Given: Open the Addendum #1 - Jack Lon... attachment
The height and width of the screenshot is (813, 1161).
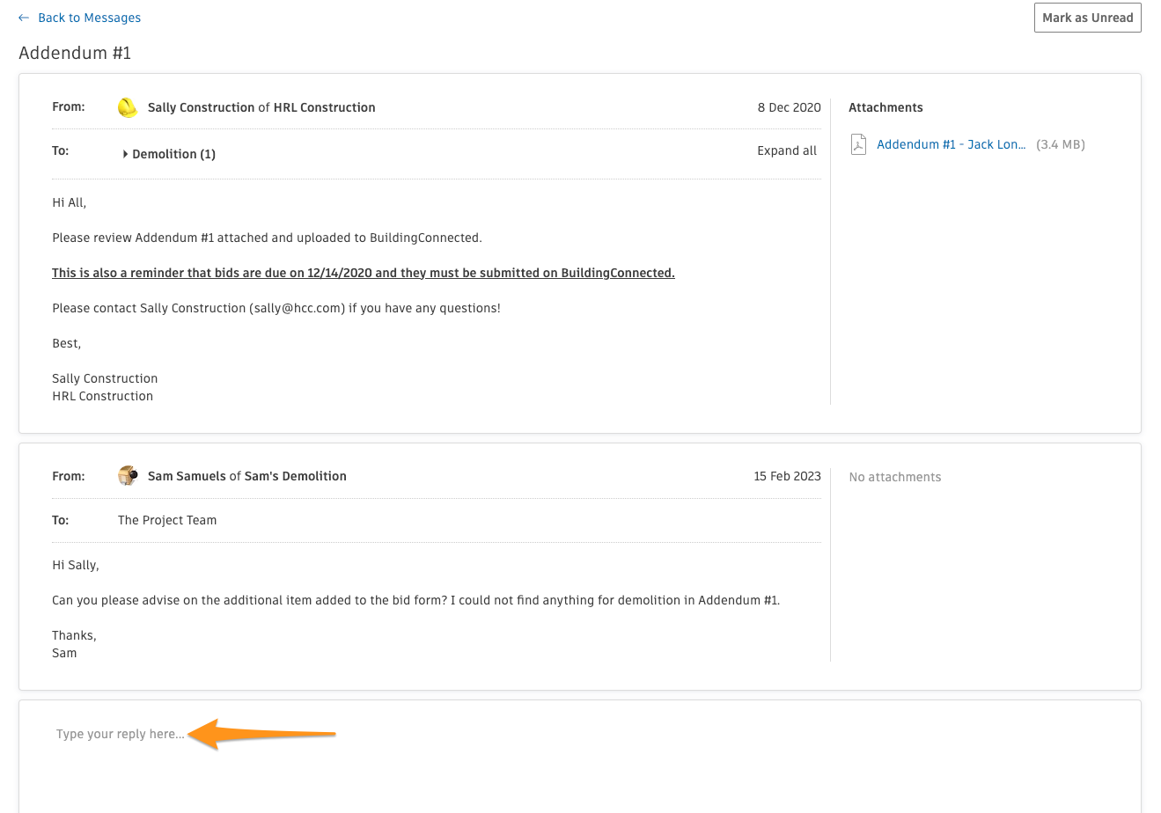Looking at the screenshot, I should [x=951, y=143].
